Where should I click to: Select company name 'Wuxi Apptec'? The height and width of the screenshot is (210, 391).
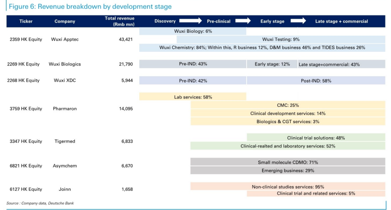[65, 39]
